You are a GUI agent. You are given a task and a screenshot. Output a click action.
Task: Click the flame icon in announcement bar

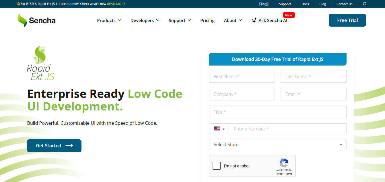tap(19, 4)
